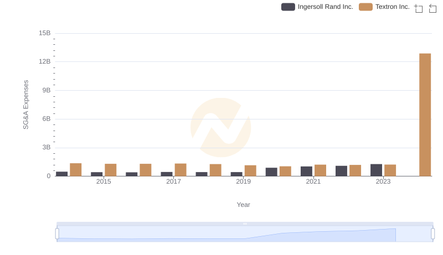Click the Textron bar for 2017
Screen dimensions: 443x255
181,170
